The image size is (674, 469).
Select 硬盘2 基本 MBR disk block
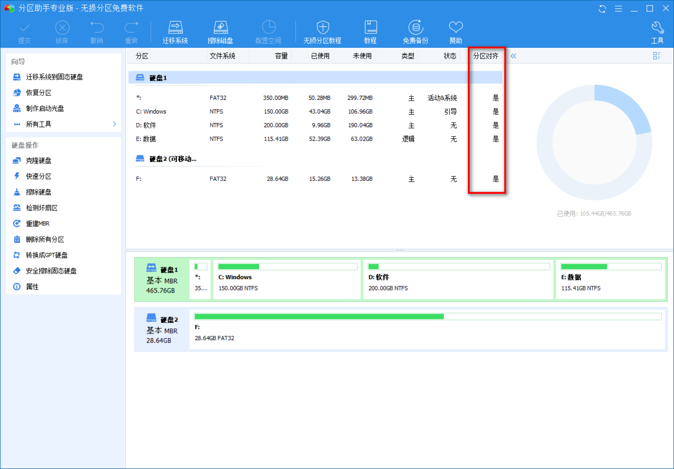(x=162, y=330)
